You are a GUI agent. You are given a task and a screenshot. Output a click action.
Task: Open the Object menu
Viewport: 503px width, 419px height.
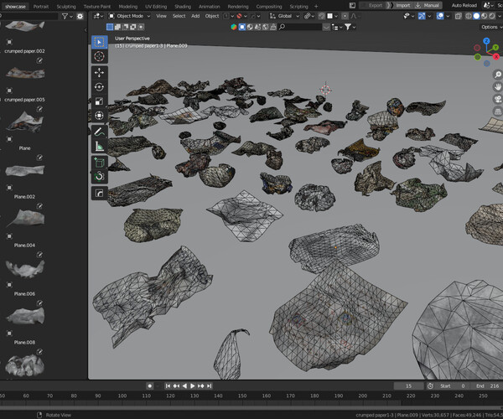click(x=212, y=16)
